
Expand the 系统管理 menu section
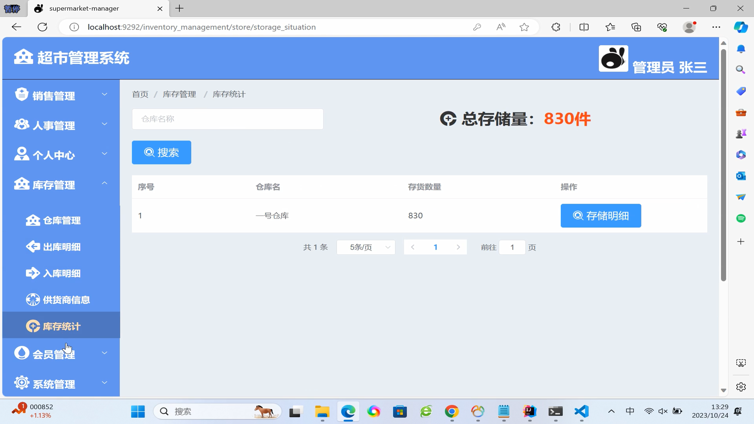pyautogui.click(x=54, y=383)
